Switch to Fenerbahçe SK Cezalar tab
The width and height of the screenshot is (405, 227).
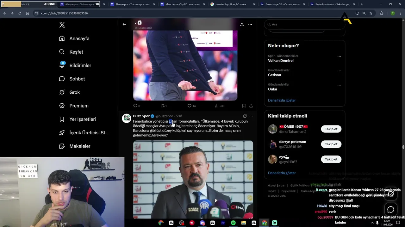coord(283,4)
